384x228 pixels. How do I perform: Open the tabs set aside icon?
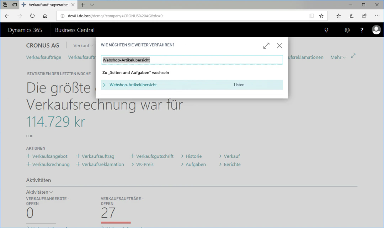pos(5,5)
